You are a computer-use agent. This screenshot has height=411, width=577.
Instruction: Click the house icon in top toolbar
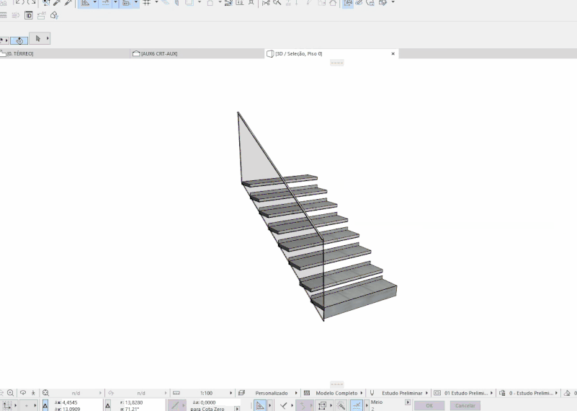[x=333, y=3]
